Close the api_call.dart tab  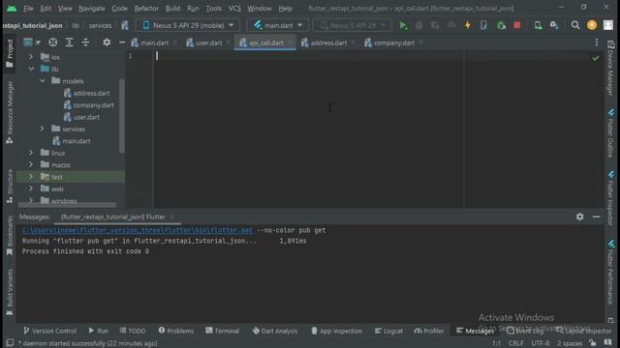tap(291, 43)
